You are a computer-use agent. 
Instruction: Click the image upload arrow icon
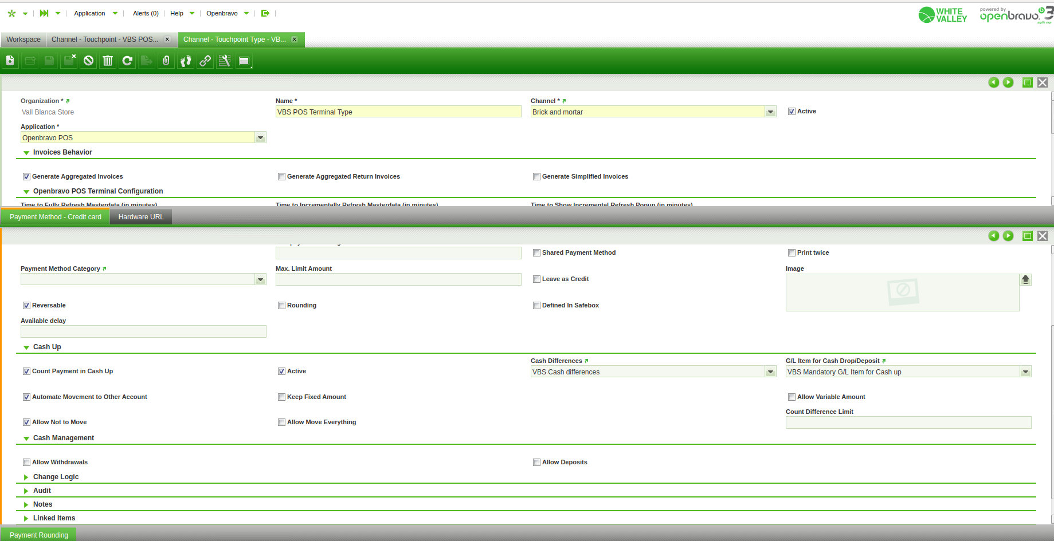(1025, 279)
